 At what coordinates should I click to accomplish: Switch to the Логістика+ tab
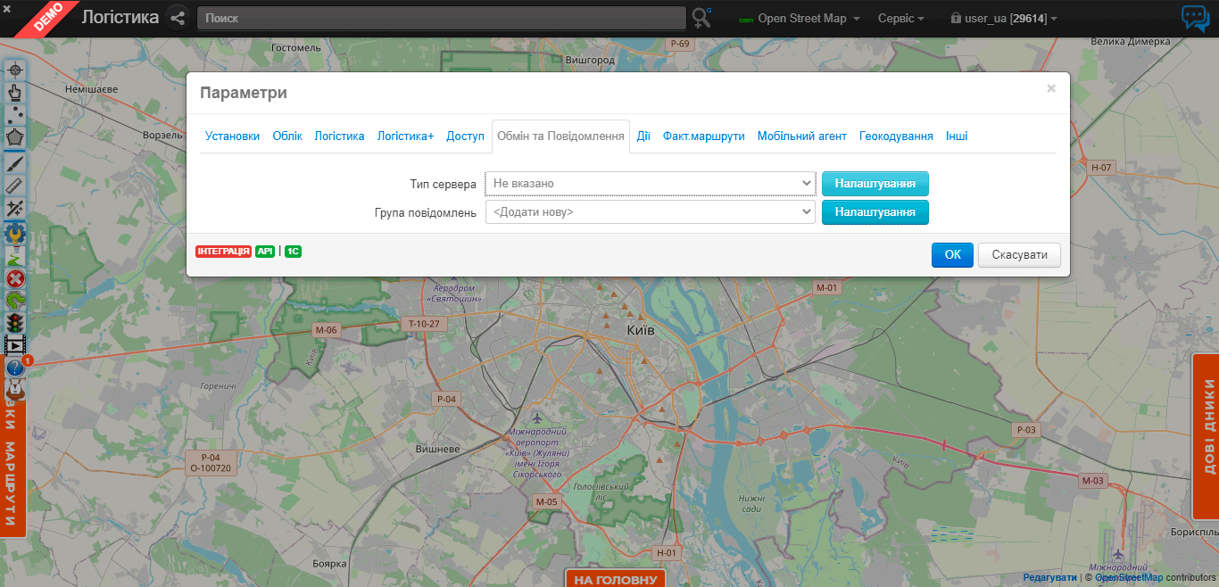point(405,136)
